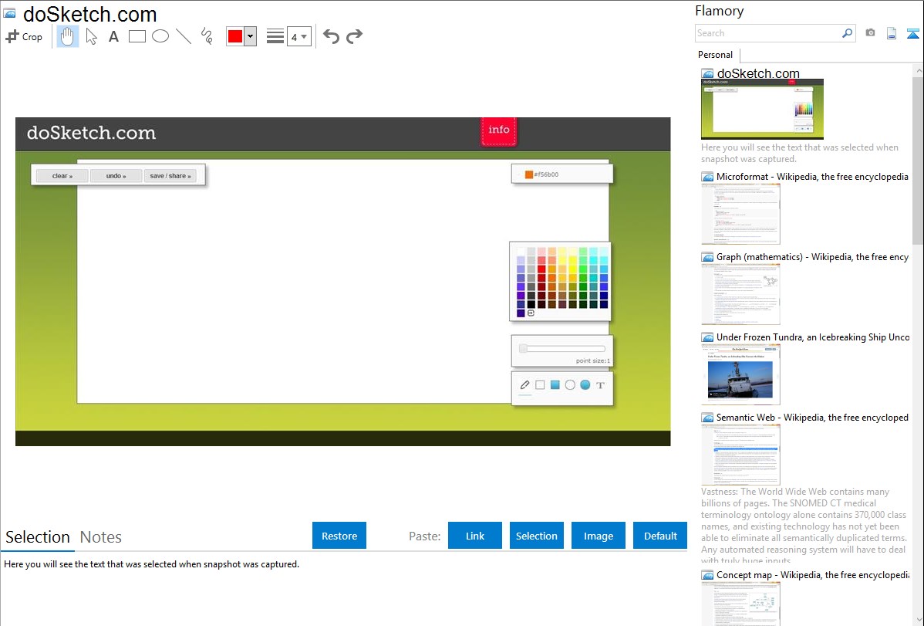Select "Under Frozen Tundra, an Icebreaking Ship" title
Screen dimensions: 924x626
click(x=813, y=337)
